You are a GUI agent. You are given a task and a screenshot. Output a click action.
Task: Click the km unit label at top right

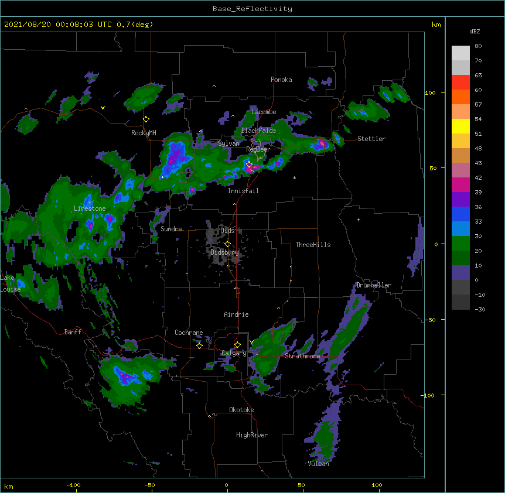436,25
